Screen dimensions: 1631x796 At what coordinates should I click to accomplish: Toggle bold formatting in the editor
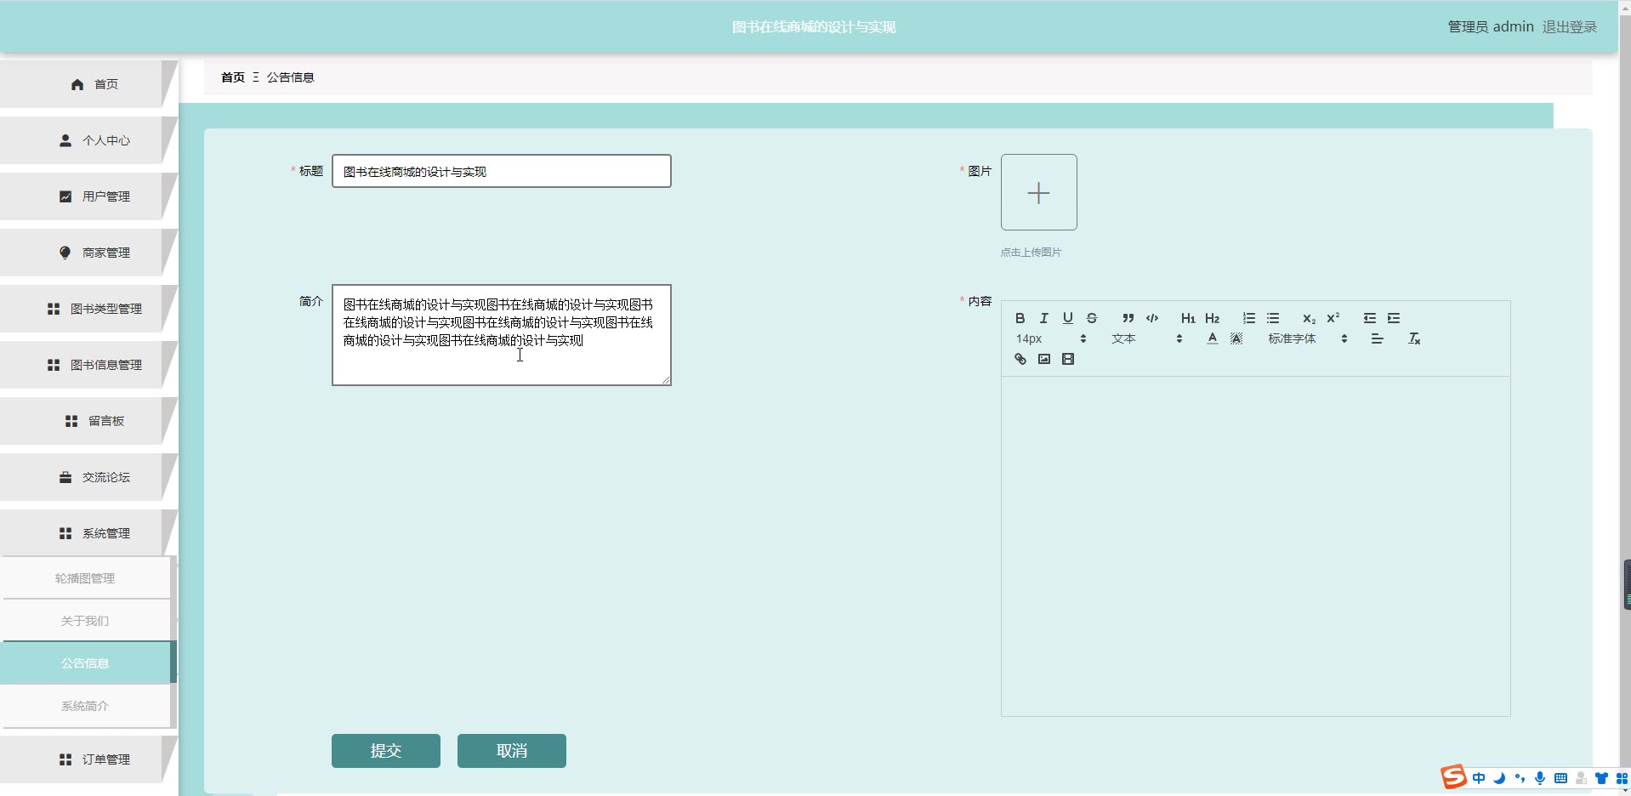click(1020, 318)
